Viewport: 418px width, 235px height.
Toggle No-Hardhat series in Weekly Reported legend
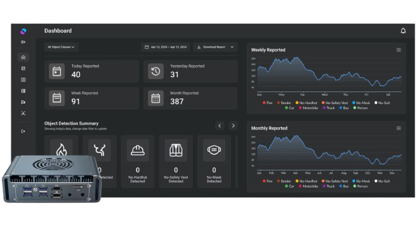click(x=306, y=103)
